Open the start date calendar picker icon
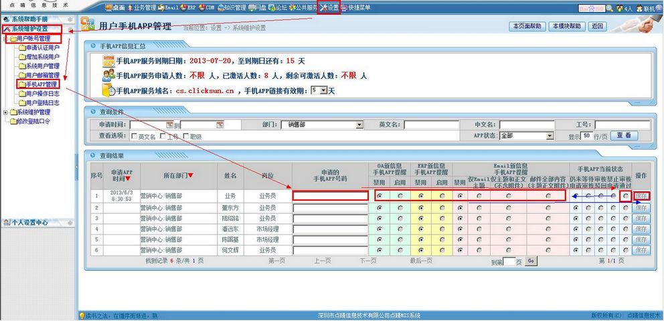Viewport: 664px width, 321px height. (171, 125)
